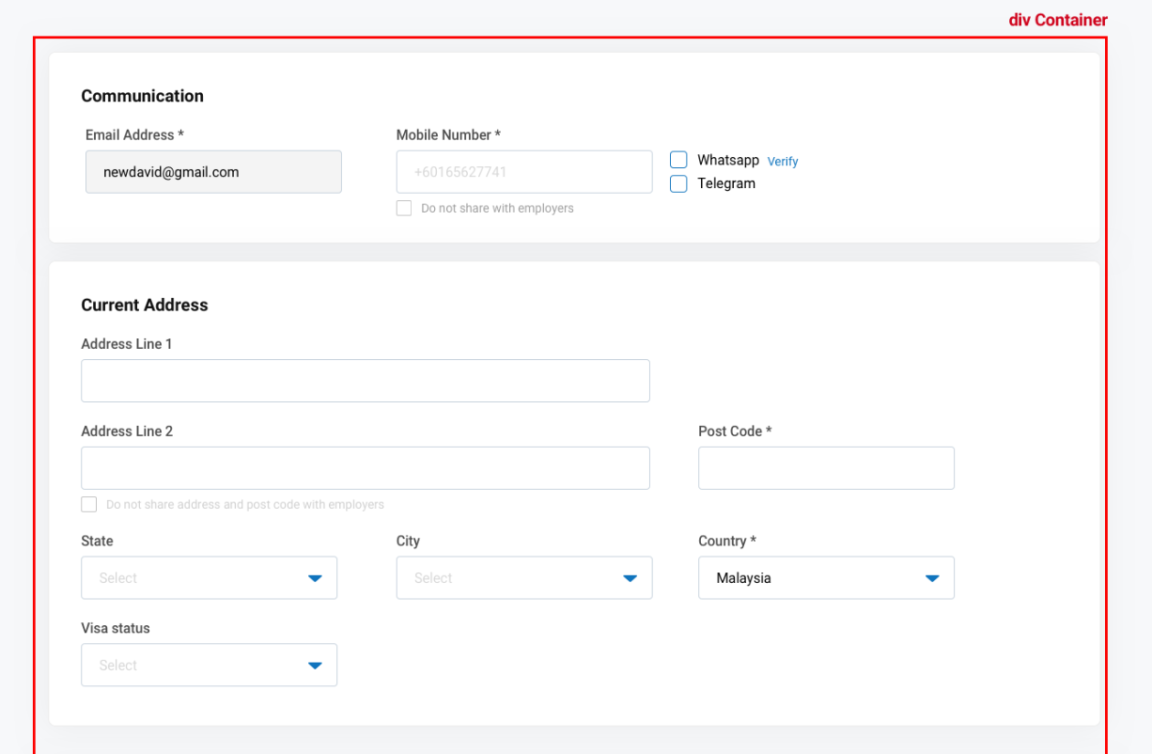Image resolution: width=1152 pixels, height=754 pixels.
Task: Tick the Telegram checkbox
Action: point(678,183)
